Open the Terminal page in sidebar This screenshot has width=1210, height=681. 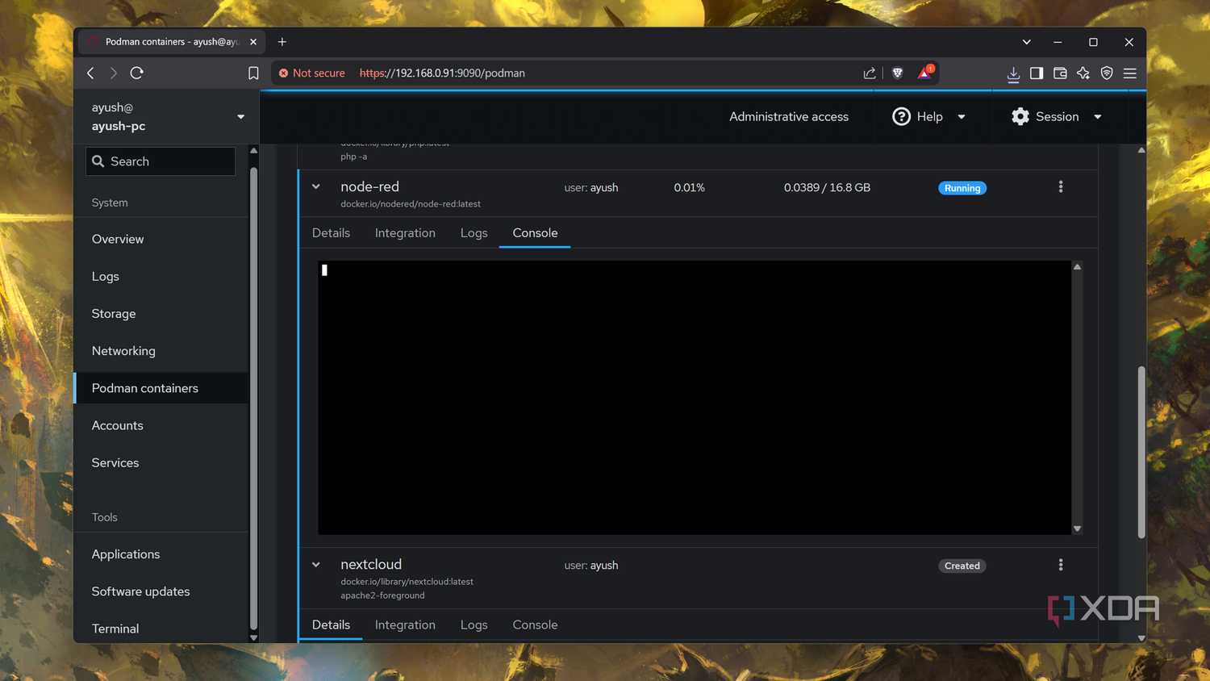(x=115, y=629)
